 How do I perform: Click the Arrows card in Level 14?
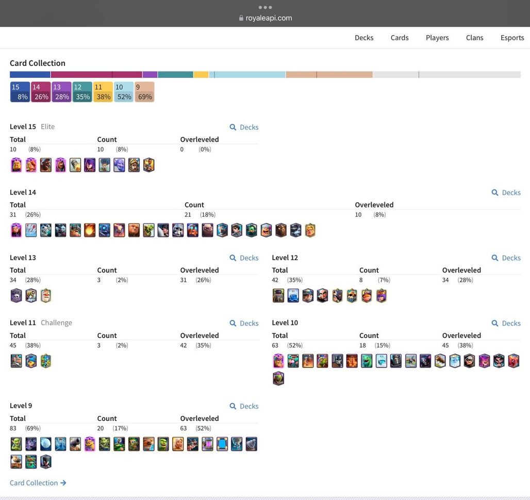click(31, 230)
